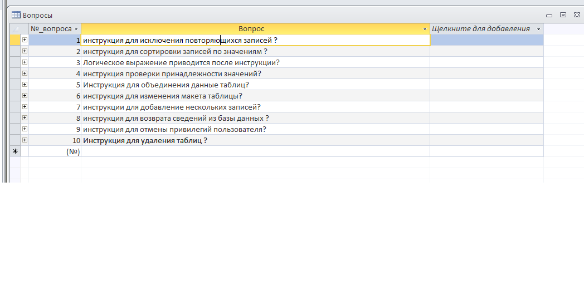Click the select-all corner of the datasheet

click(x=15, y=29)
